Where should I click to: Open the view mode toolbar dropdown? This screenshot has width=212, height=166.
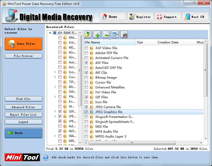coord(115,34)
